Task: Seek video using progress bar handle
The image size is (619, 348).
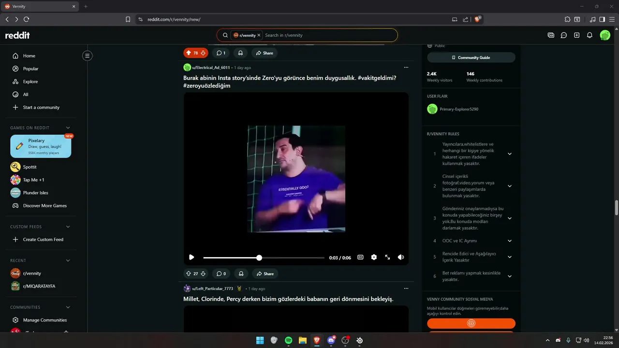Action: click(259, 258)
